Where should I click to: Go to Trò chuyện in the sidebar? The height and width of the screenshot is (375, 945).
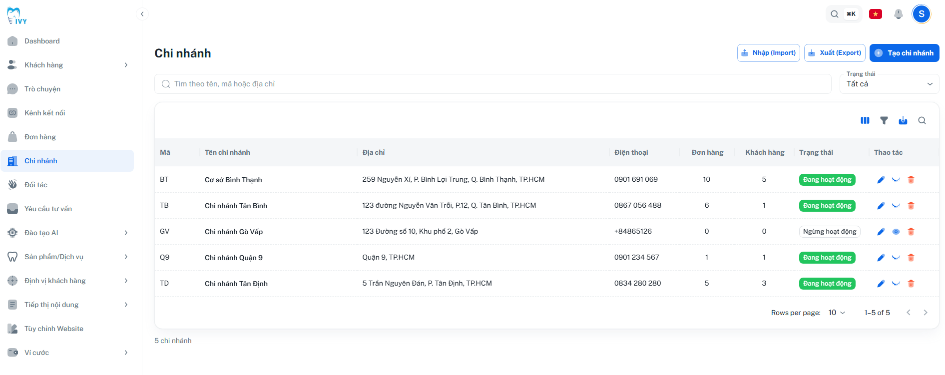[67, 89]
